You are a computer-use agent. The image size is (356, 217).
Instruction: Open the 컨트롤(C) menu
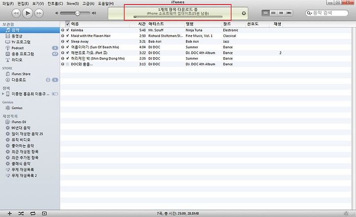coord(55,3)
